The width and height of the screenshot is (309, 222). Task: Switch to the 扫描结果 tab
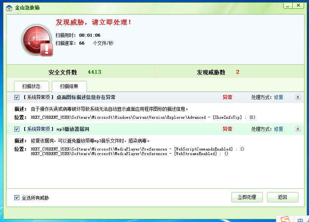[x=69, y=86]
